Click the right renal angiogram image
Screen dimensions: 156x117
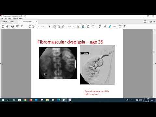click(97, 65)
